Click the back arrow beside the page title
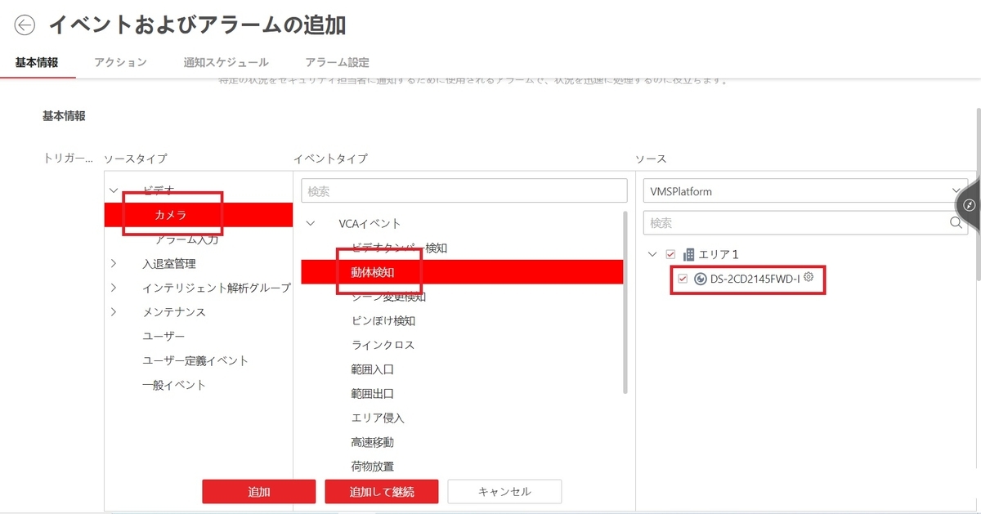The width and height of the screenshot is (981, 514). pyautogui.click(x=25, y=25)
